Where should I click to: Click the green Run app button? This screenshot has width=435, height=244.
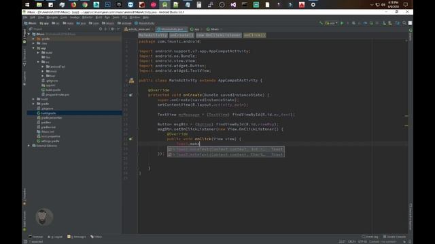342,23
